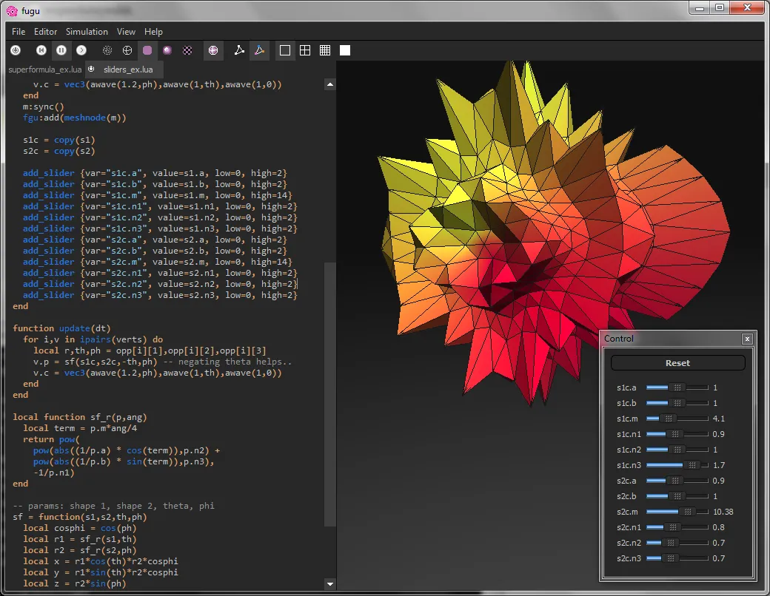
Task: Pause the running simulation
Action: [61, 50]
